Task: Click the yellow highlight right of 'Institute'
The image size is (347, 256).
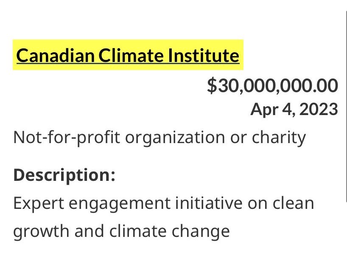Action: pyautogui.click(x=241, y=56)
